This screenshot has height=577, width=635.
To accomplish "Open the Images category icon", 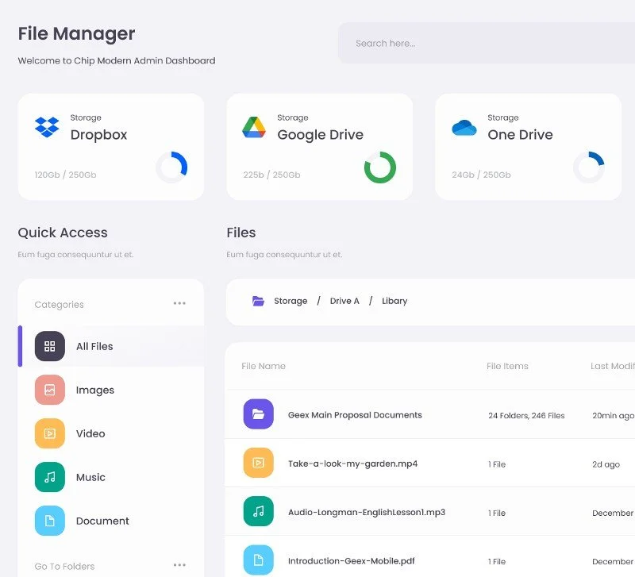I will click(50, 390).
